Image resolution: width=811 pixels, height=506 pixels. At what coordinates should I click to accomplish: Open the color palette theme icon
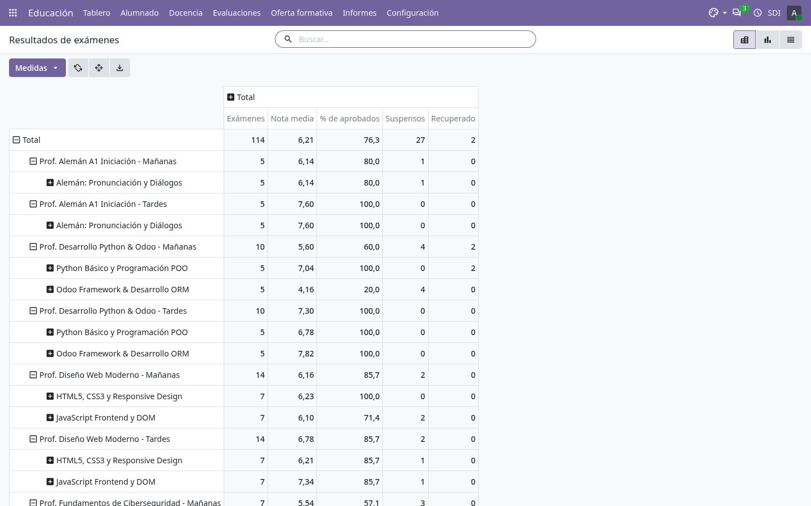[x=717, y=12]
